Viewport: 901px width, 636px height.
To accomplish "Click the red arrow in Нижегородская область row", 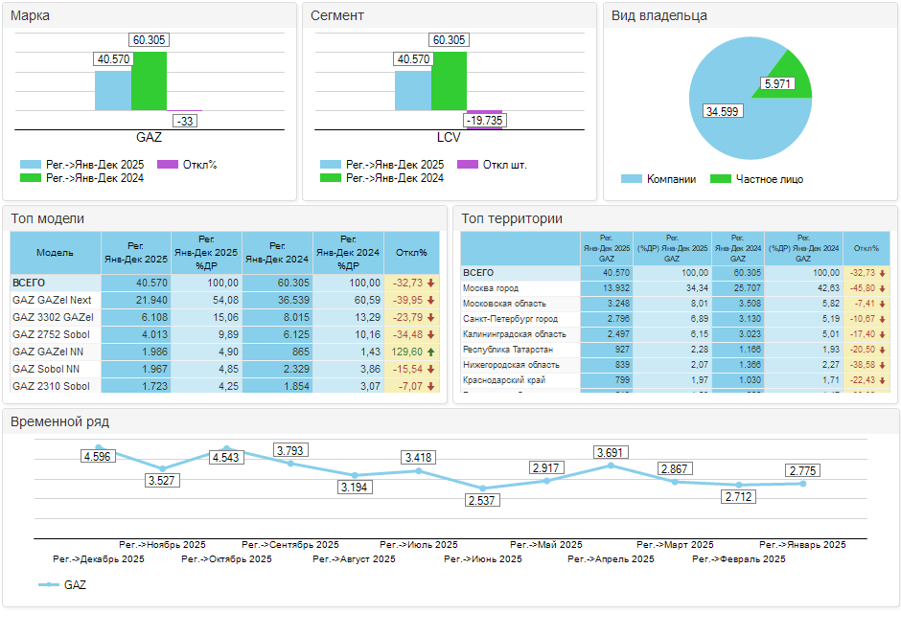I will (x=882, y=365).
